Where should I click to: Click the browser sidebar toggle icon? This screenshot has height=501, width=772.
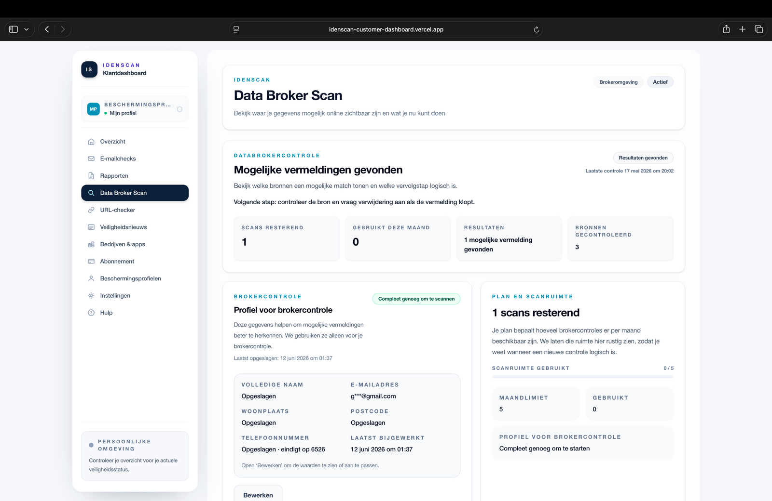14,29
